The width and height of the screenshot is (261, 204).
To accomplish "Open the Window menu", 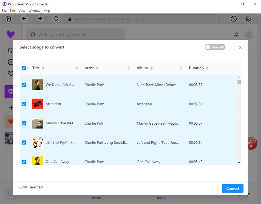I will click(34, 11).
